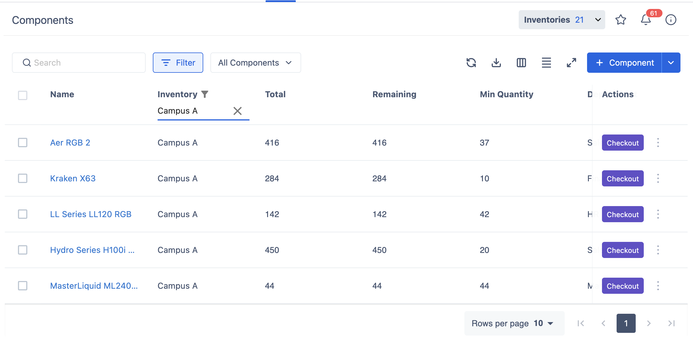The image size is (693, 340).
Task: Click the info circle icon
Action: [671, 20]
